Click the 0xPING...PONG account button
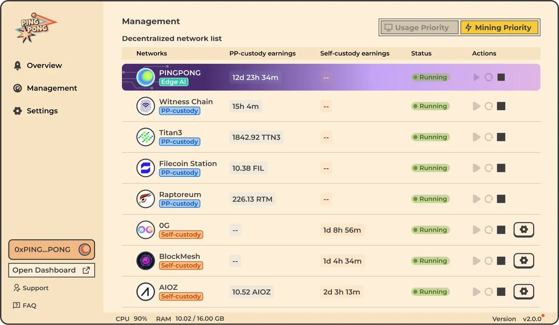Screen dimensions: 559x325 (52, 250)
